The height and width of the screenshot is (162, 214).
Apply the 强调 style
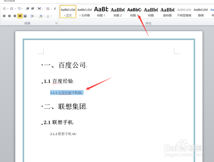[201, 12]
